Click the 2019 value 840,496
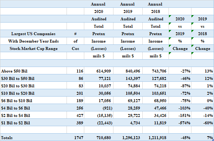The width and height of the screenshot is (214, 141). 133,71
